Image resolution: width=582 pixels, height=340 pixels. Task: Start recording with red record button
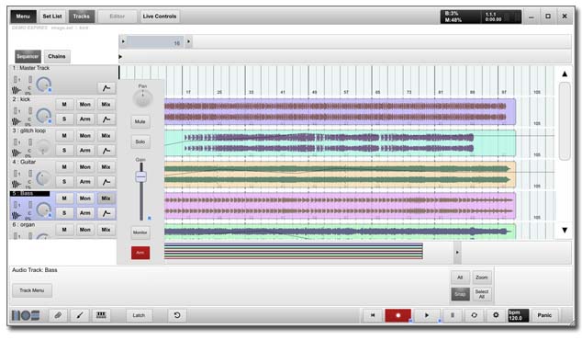coord(397,315)
